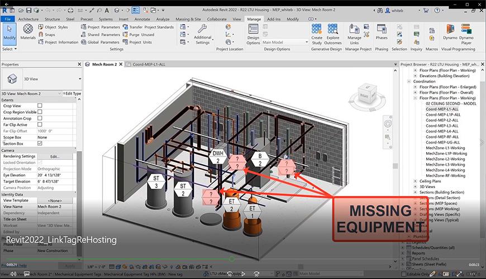Open the File menu tab
The height and width of the screenshot is (279, 486).
[7, 19]
